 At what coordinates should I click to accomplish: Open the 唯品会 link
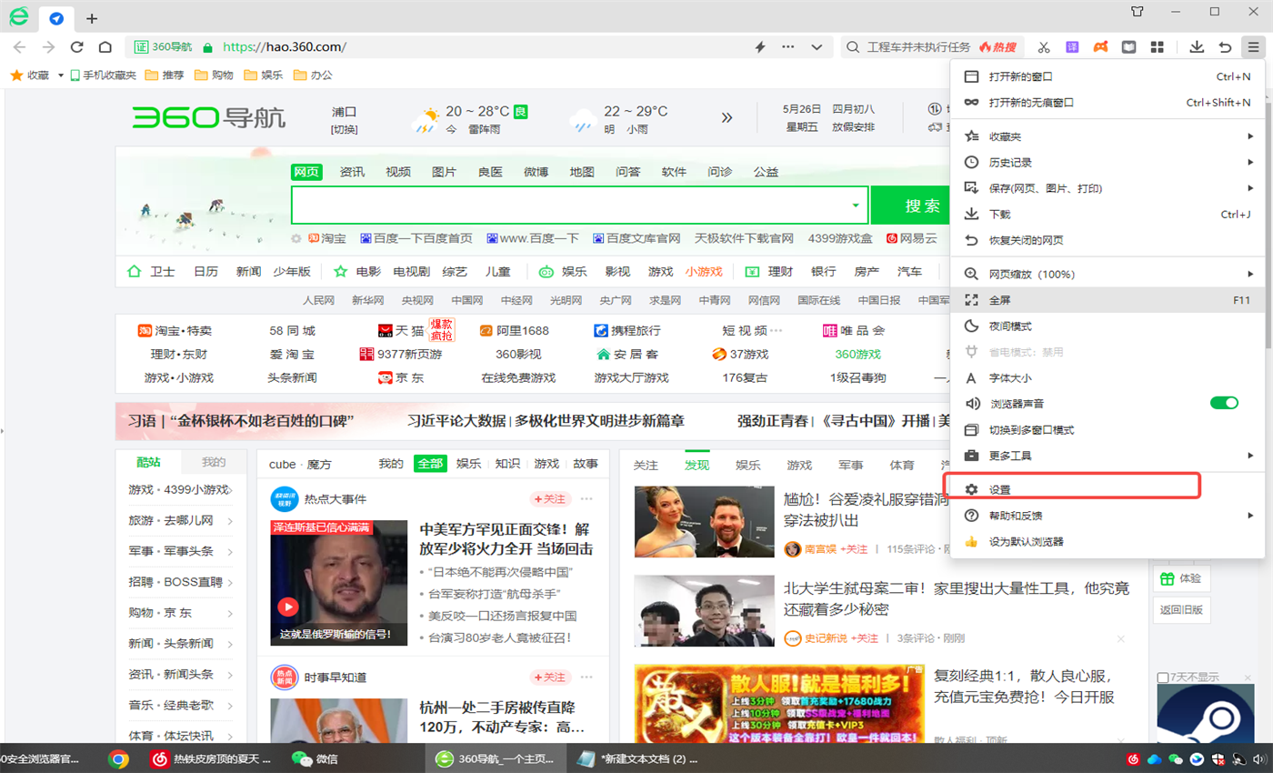pos(853,330)
